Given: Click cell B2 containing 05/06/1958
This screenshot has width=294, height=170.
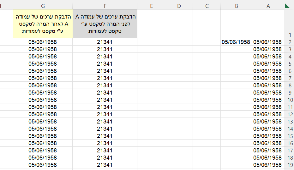Looking at the screenshot, I should point(236,42).
